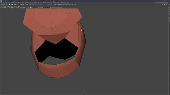Screen dimensions: 170x95
Task: Open the Mesh Display menu
Action: tap(37, 3)
